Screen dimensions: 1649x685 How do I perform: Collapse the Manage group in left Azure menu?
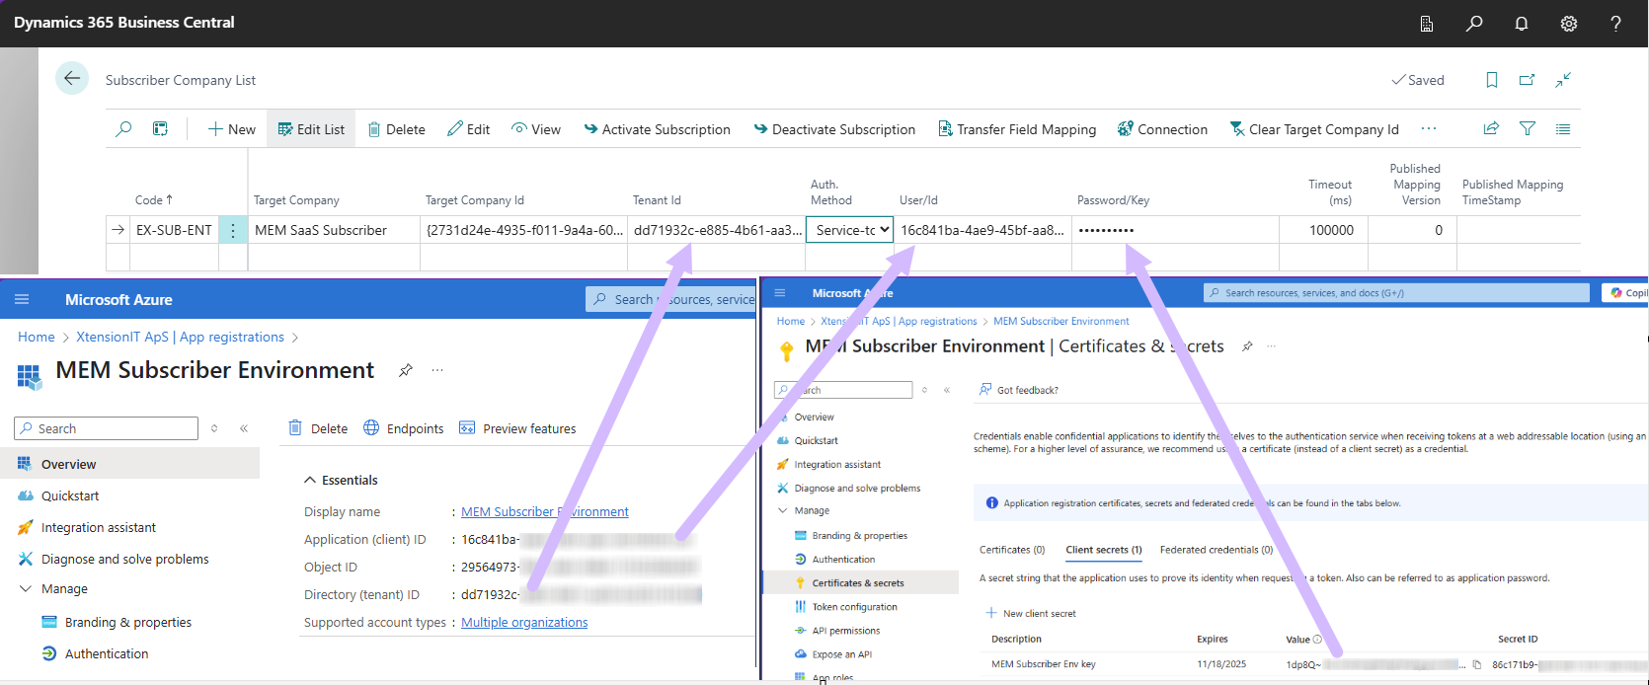point(26,588)
